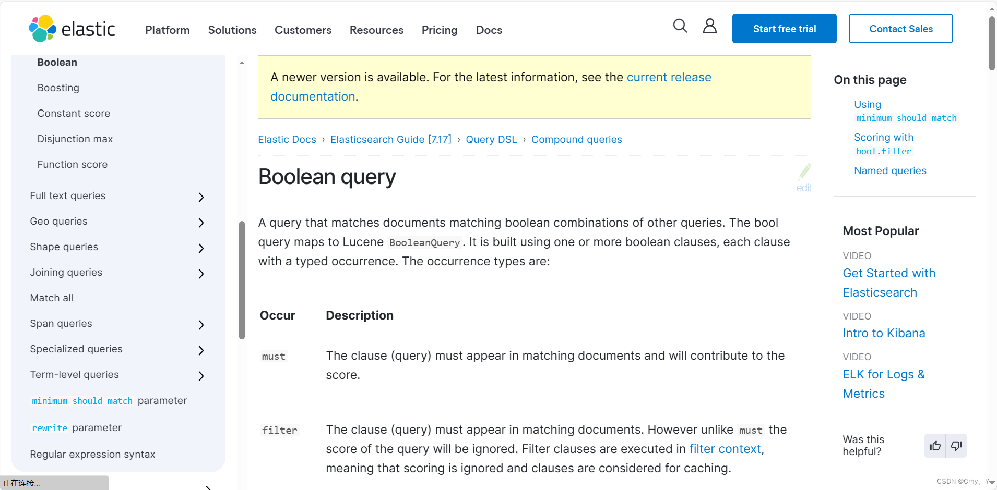The height and width of the screenshot is (490, 997).
Task: Open the site search magnifier icon
Action: [x=680, y=26]
